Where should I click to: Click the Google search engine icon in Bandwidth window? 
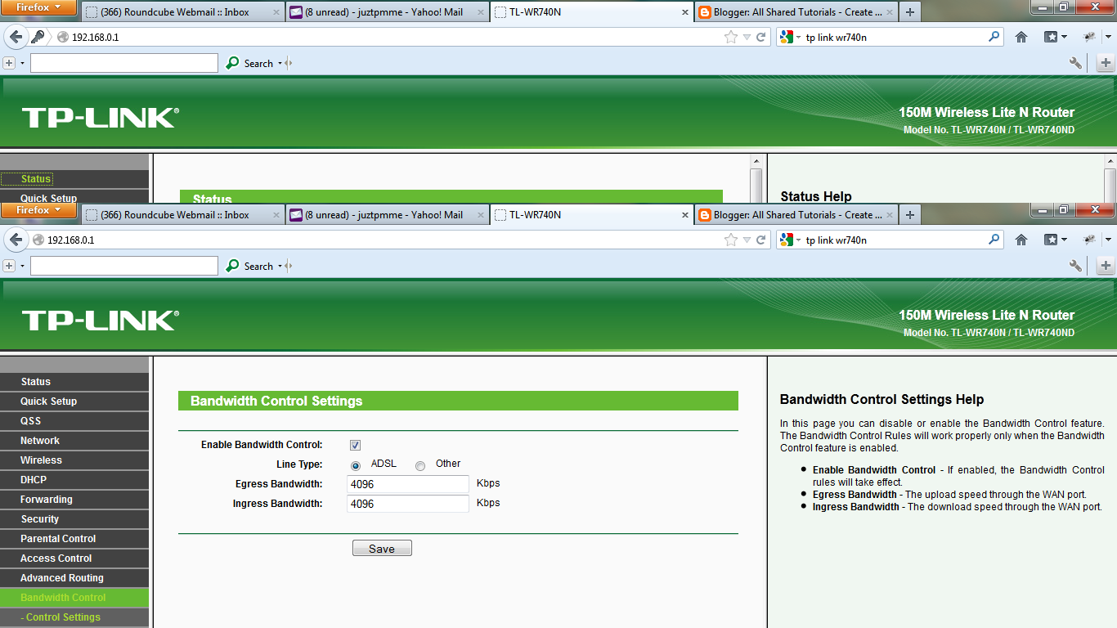click(786, 240)
